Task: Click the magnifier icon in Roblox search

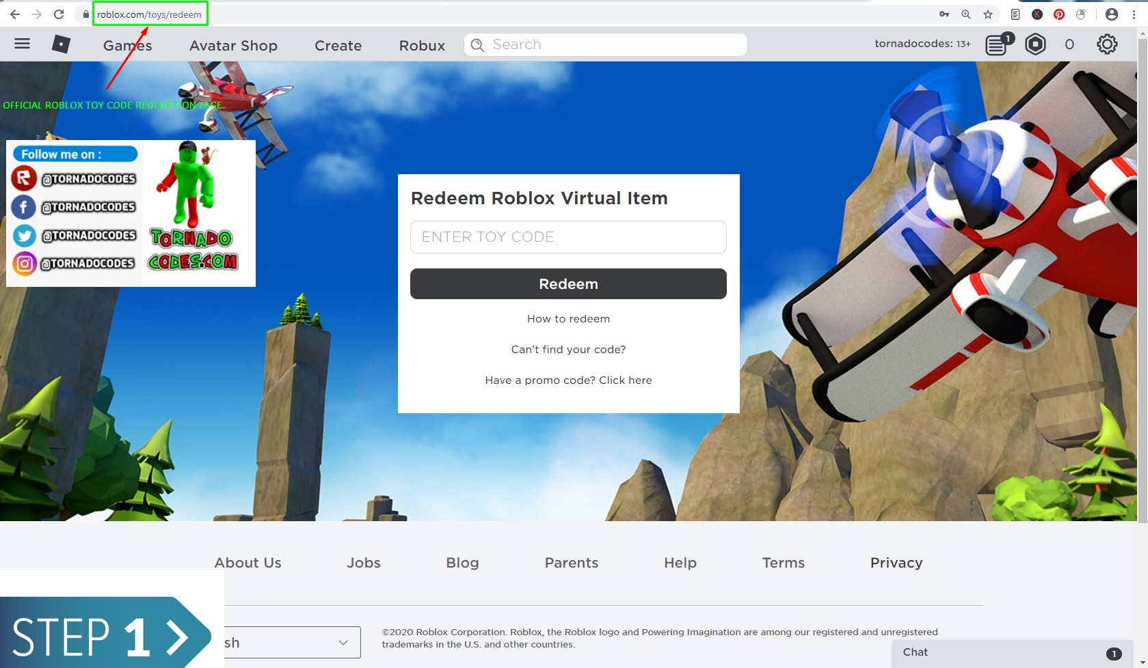Action: pyautogui.click(x=477, y=44)
